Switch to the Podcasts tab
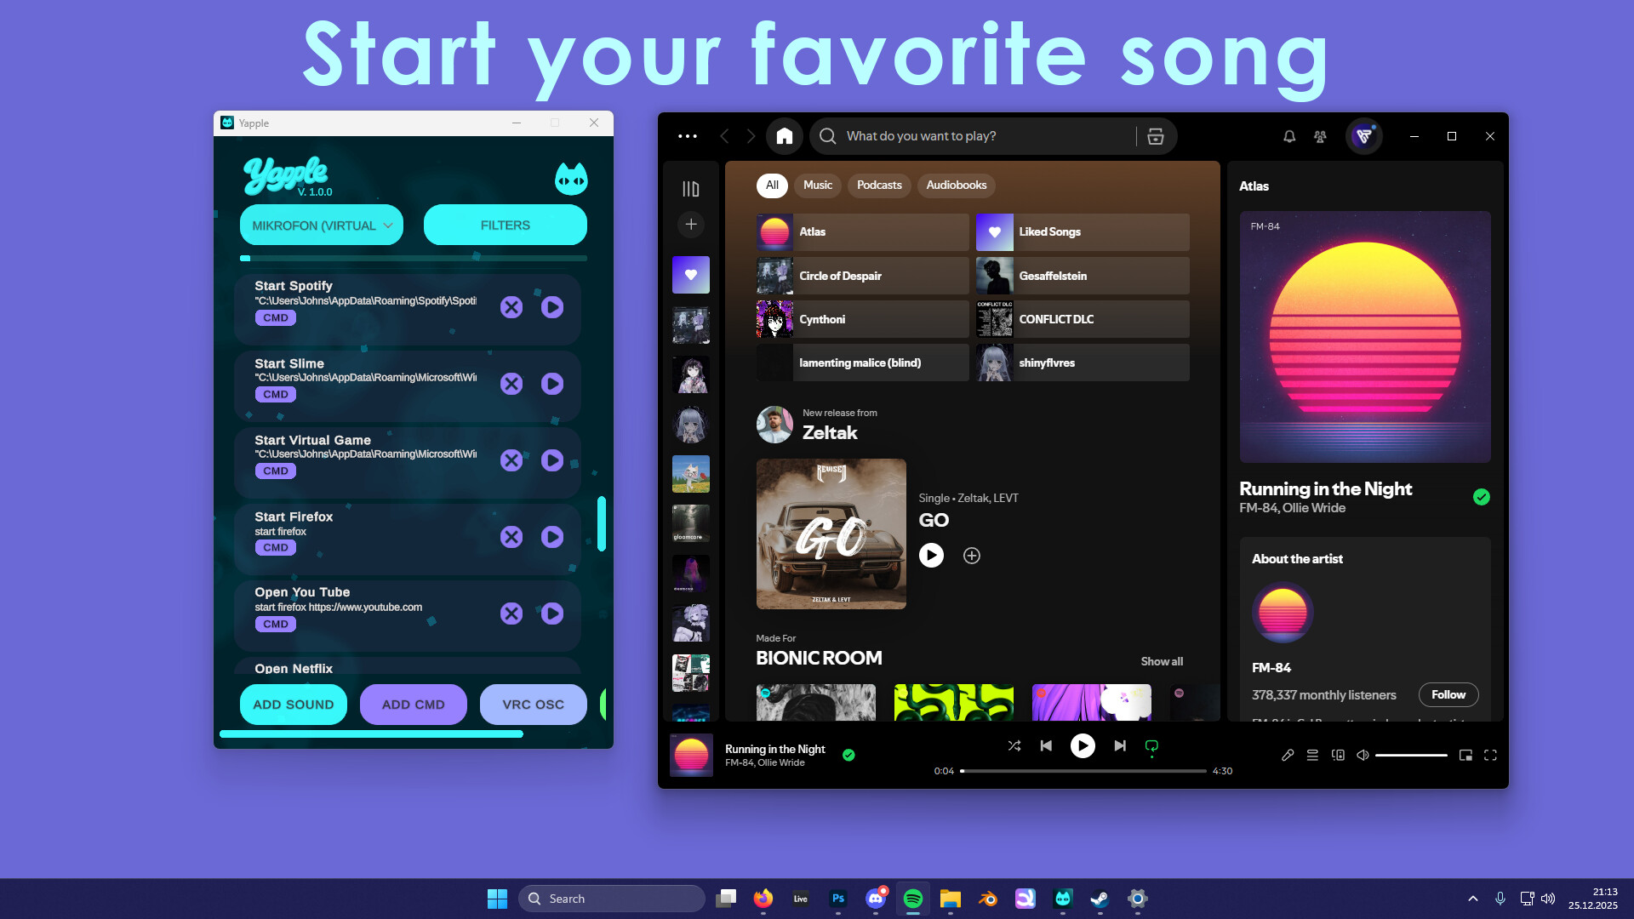Image resolution: width=1634 pixels, height=919 pixels. [x=879, y=185]
